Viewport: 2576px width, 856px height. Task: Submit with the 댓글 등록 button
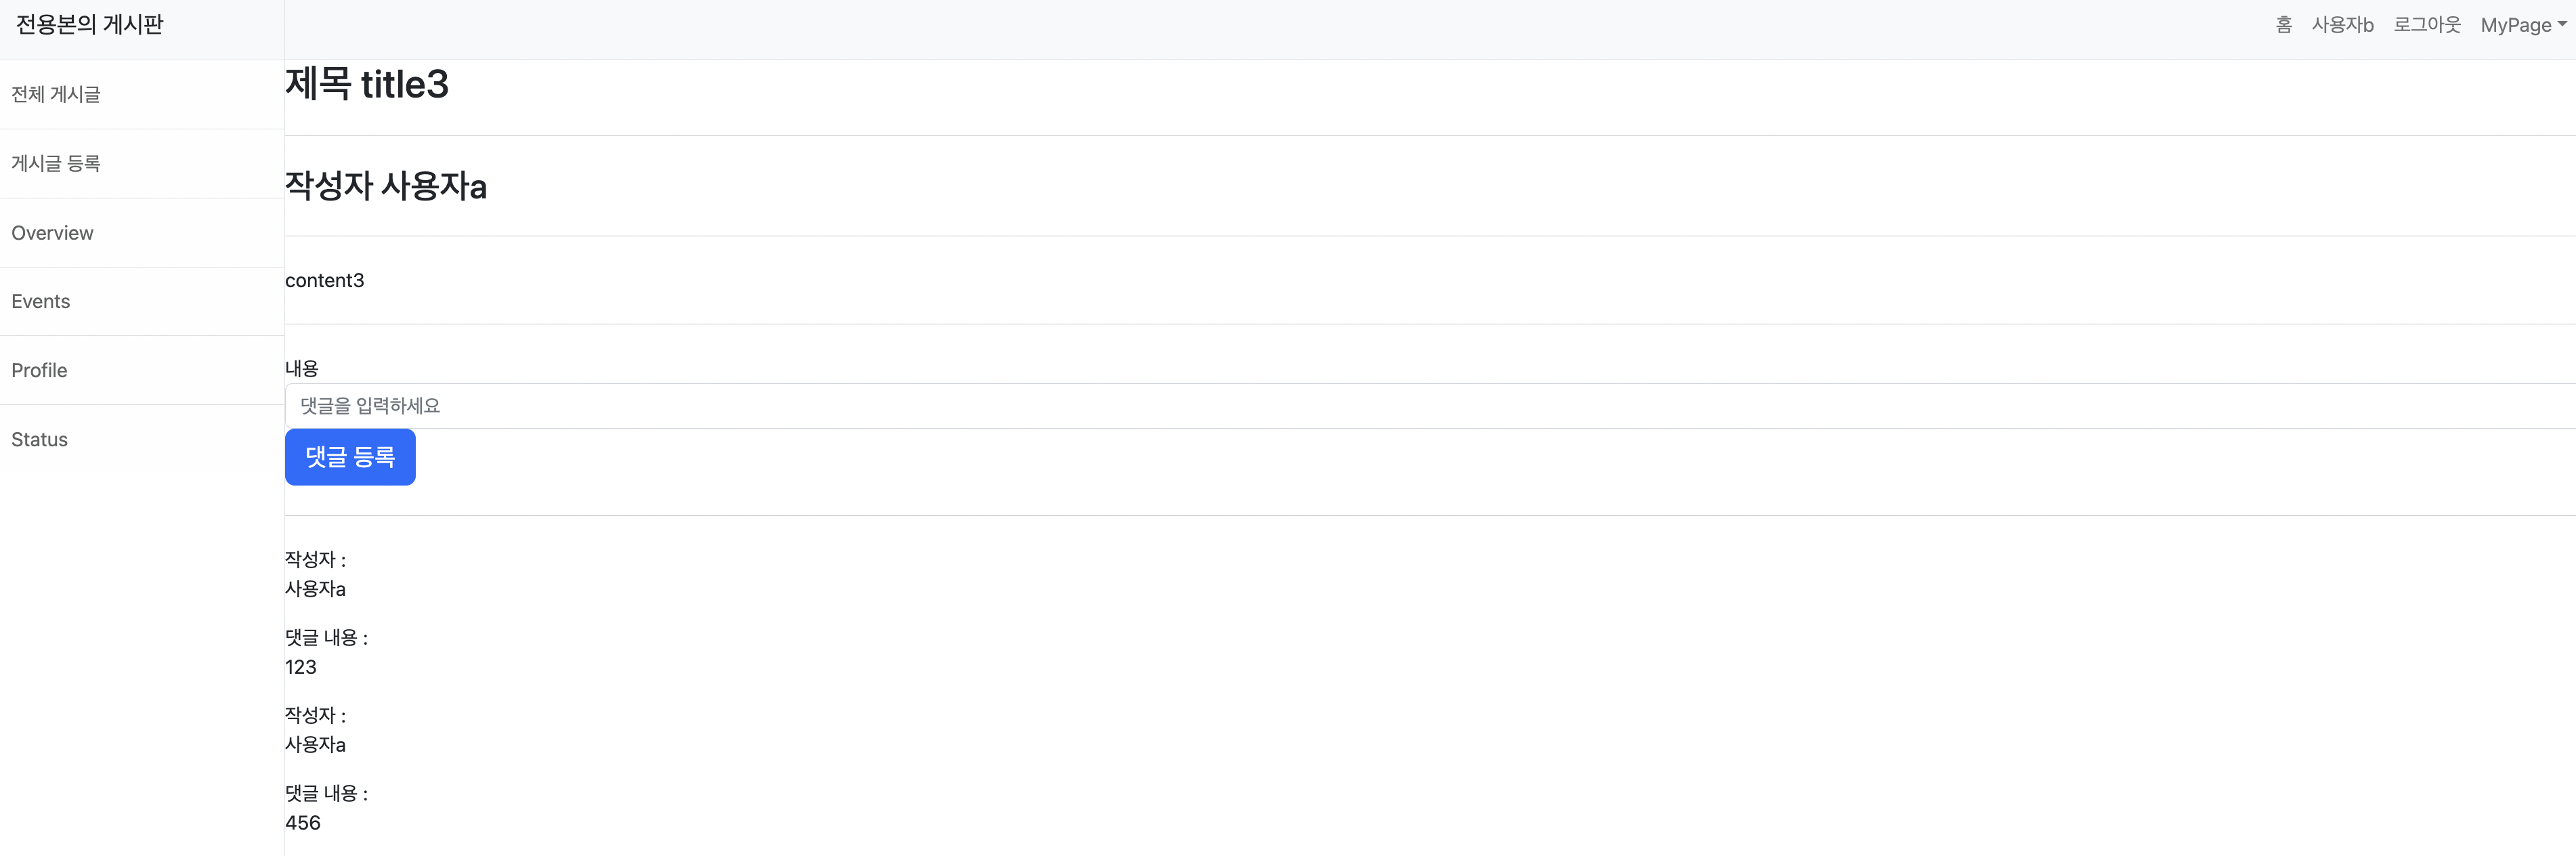[350, 457]
